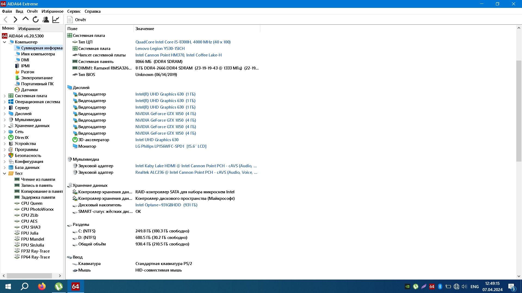Open the Вид menu
The image size is (522, 293).
click(x=19, y=11)
